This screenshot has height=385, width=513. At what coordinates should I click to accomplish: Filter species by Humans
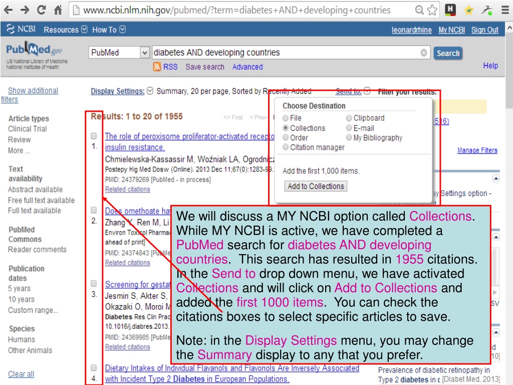[21, 339]
